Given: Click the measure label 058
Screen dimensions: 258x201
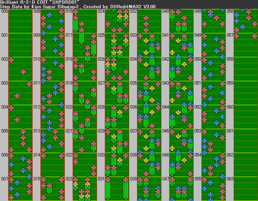Looking at the screenshot, I should point(230,59).
